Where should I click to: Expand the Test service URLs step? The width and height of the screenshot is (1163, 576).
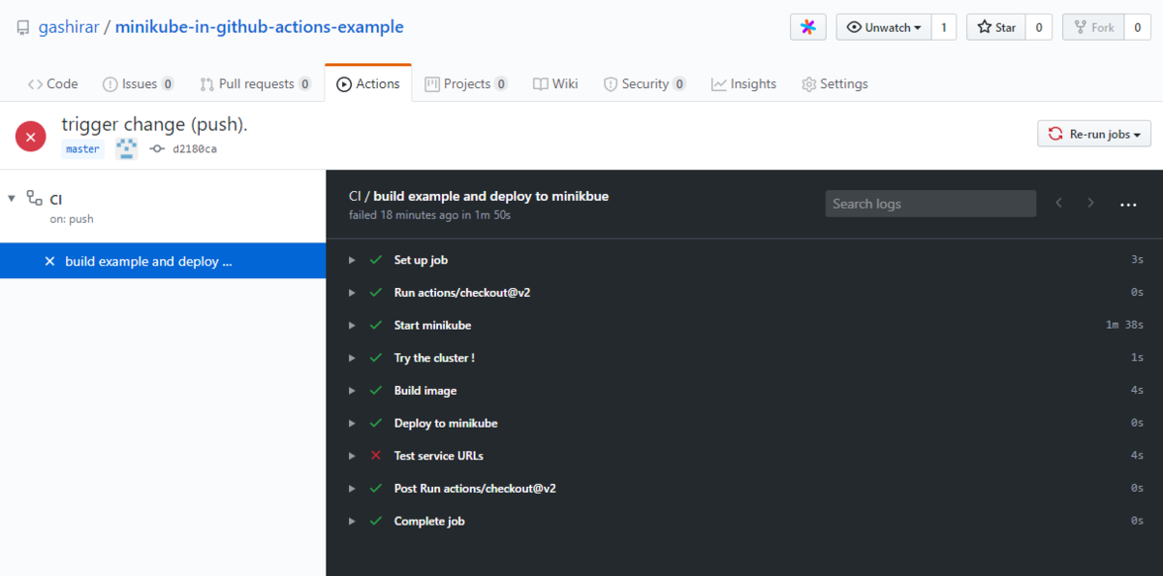[x=353, y=456]
